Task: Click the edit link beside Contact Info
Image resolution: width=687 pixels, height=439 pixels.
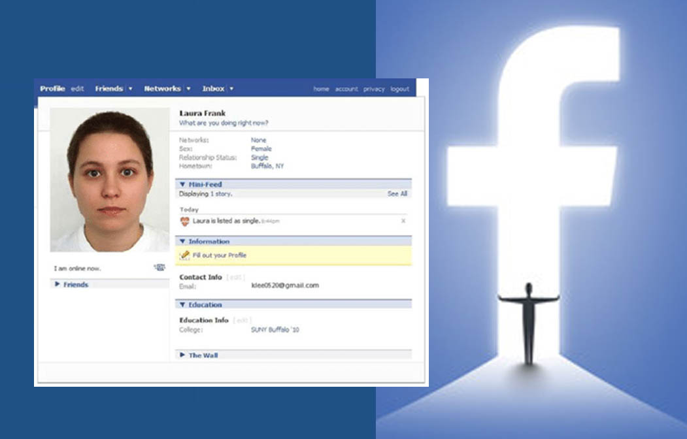Action: 236,277
